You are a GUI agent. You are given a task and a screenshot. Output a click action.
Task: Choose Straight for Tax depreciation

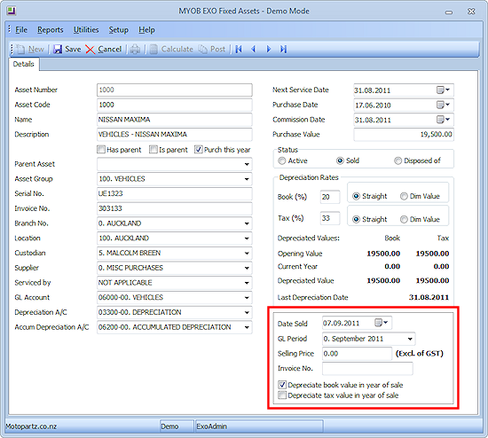click(356, 219)
